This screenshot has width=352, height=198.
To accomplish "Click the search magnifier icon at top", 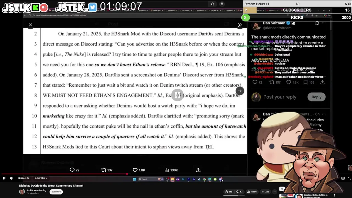I will click(212, 4).
